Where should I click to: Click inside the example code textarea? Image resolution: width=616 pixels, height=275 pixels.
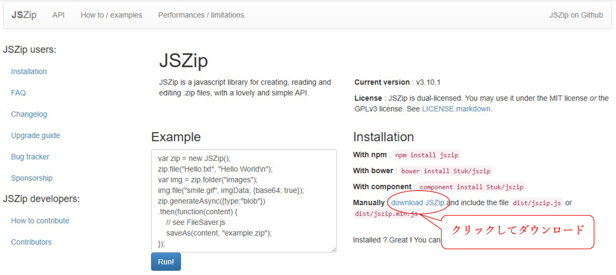pos(244,201)
